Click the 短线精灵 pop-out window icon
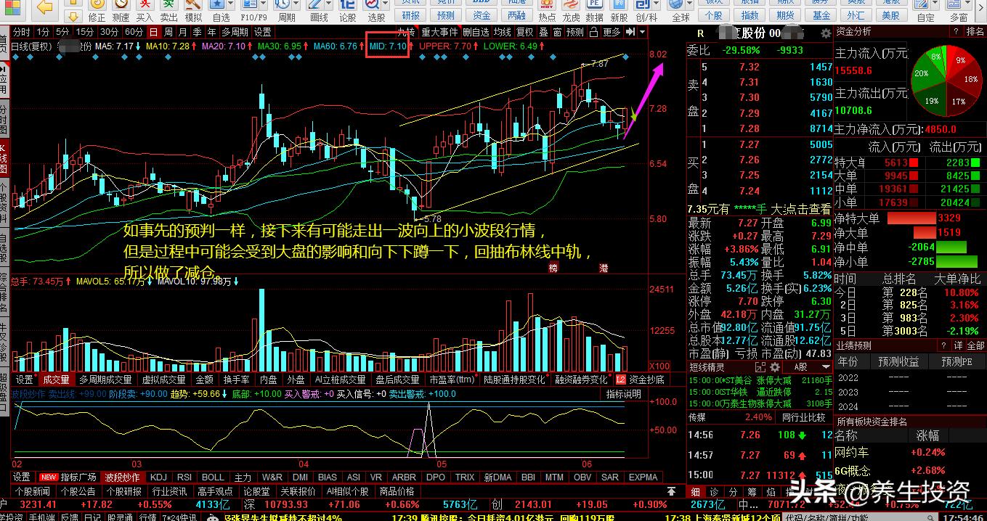 761,366
